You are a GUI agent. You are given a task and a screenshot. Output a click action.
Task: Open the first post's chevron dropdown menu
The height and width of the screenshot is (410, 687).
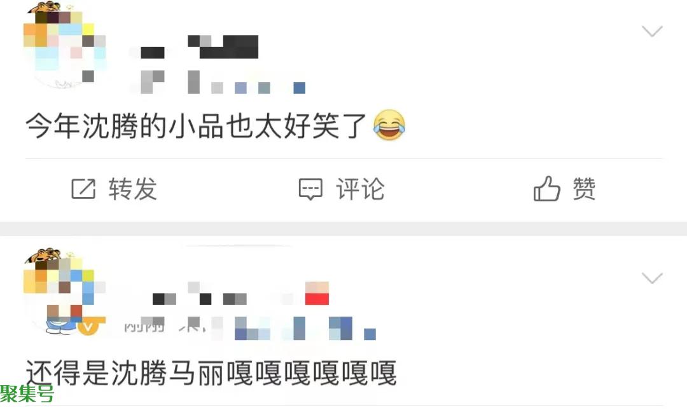(652, 32)
